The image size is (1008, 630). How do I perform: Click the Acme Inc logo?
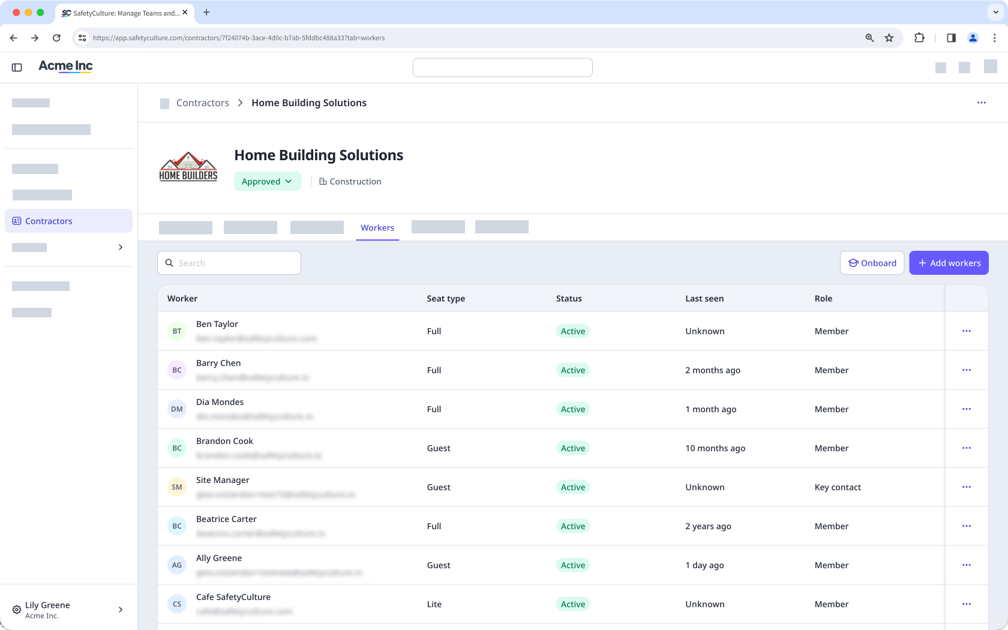point(65,66)
